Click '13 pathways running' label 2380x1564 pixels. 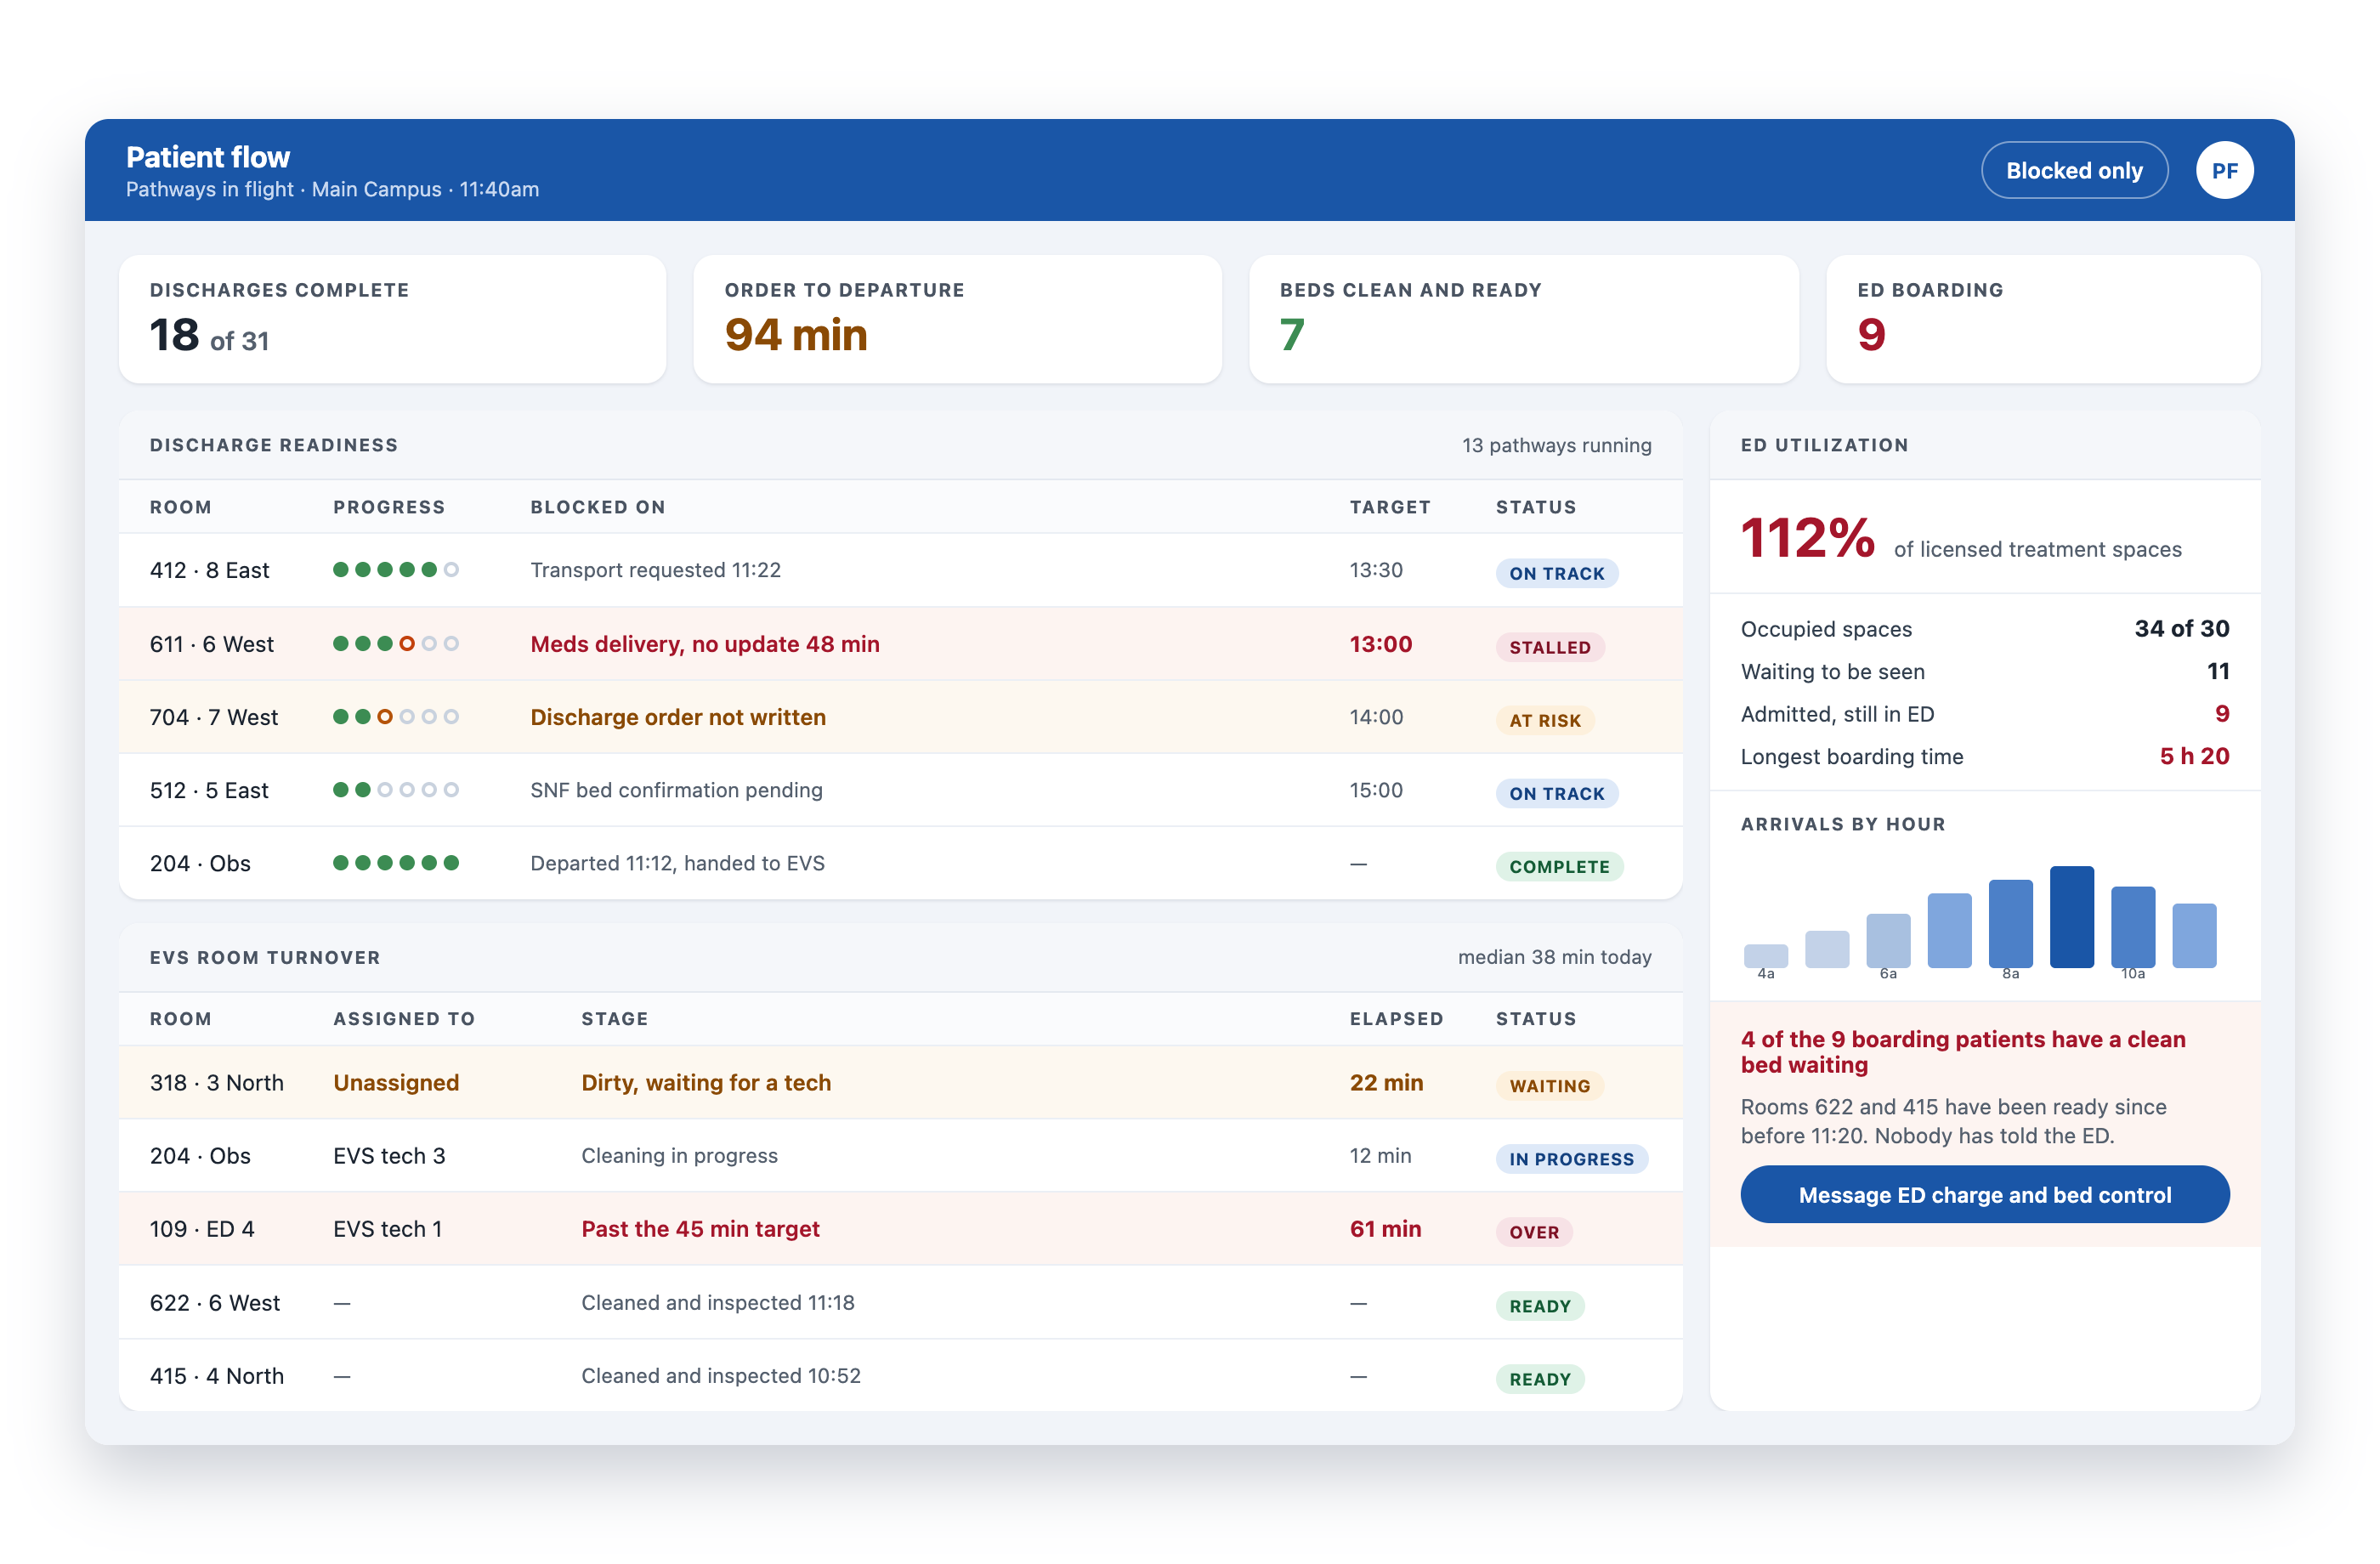1556,445
